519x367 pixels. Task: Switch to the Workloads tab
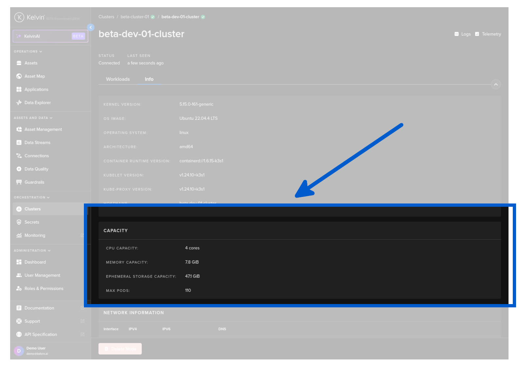118,79
